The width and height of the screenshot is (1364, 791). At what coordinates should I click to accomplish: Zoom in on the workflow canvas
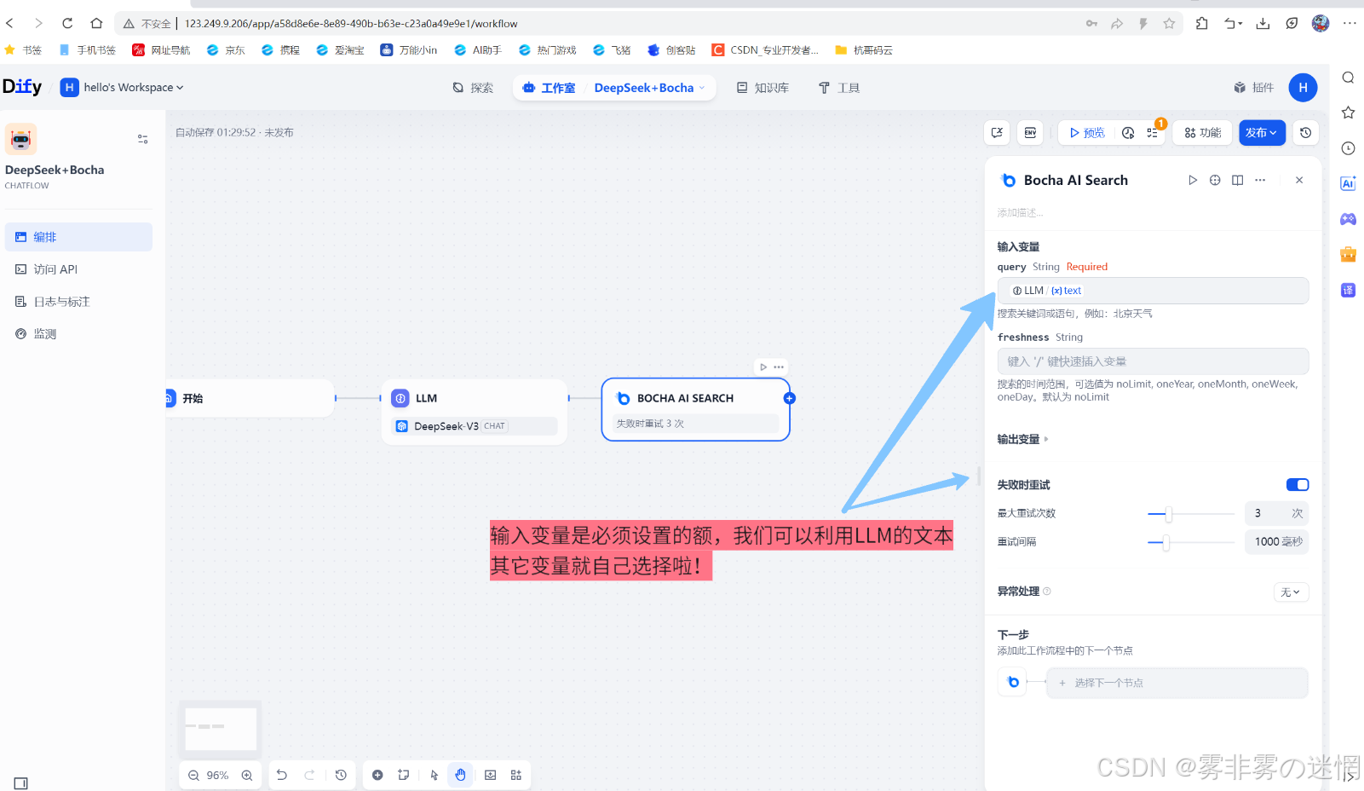(x=247, y=775)
